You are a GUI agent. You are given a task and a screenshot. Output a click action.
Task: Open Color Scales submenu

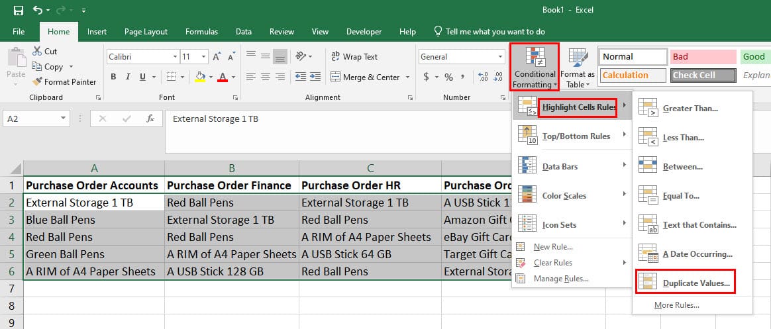tap(571, 195)
